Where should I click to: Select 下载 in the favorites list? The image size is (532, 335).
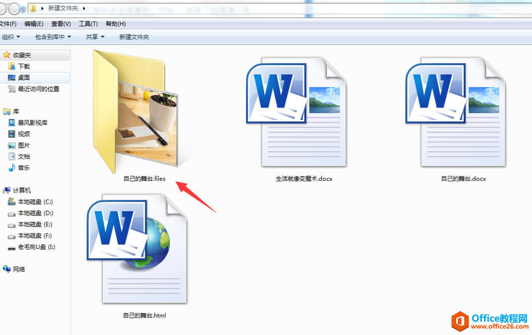[24, 66]
